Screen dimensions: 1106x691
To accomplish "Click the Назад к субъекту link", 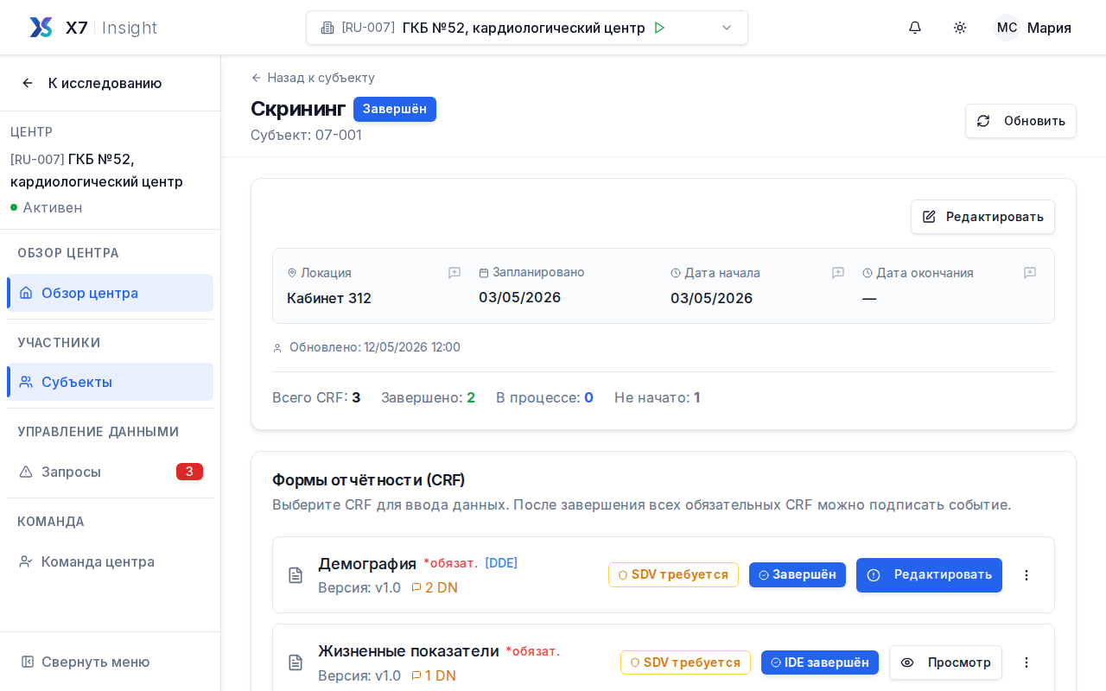I will [x=313, y=78].
